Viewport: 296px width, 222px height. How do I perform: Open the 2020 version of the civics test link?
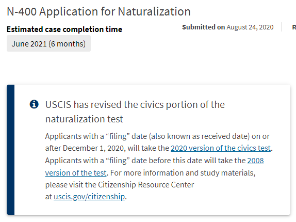pos(221,148)
